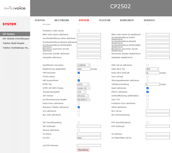Click Bitte nicht stören aktivieren field
The image size is (172, 153).
[x=89, y=35]
